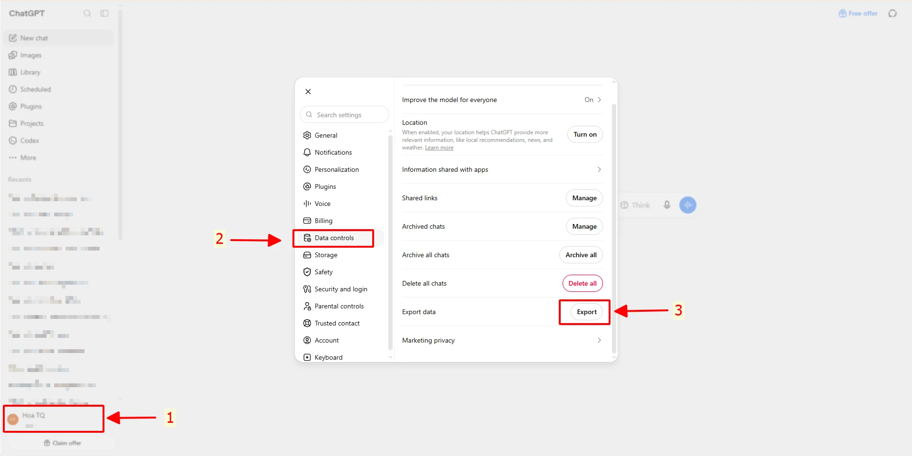This screenshot has height=456, width=912.
Task: Click the Export data label
Action: coord(419,312)
